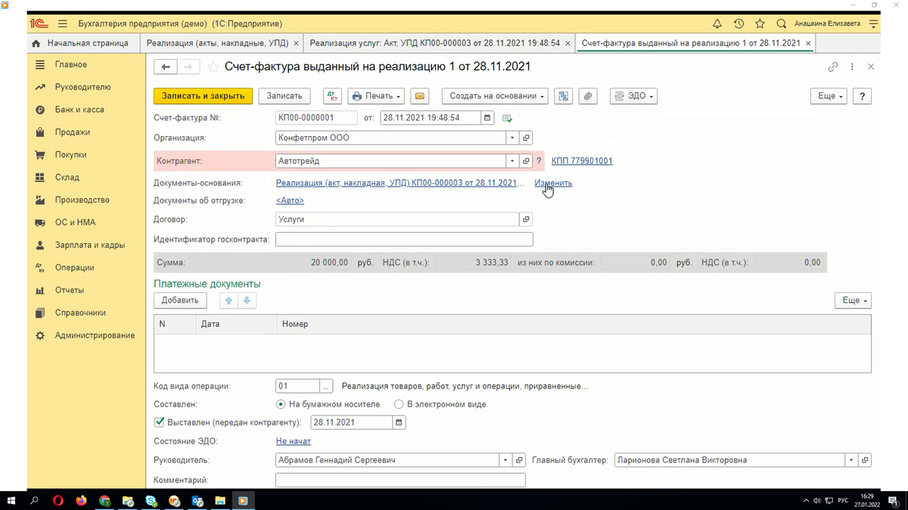Open document structure icon in toolbar

pyautogui.click(x=563, y=96)
